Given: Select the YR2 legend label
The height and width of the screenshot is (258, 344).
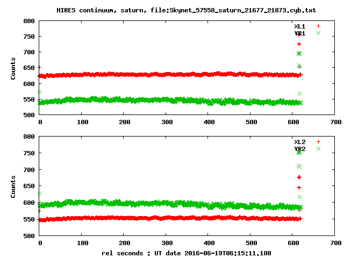Looking at the screenshot, I should pos(300,149).
